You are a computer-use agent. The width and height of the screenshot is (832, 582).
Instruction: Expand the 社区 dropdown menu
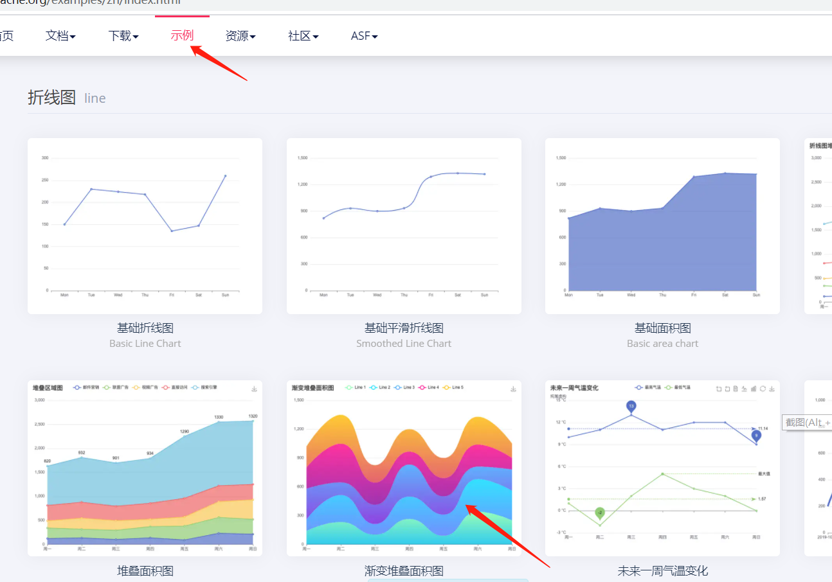[303, 36]
